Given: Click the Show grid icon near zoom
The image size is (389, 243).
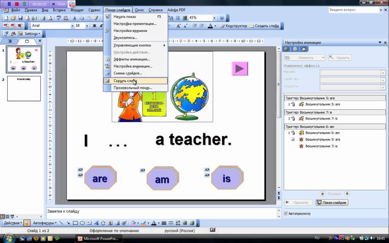Looking at the screenshot, I should (x=178, y=18).
